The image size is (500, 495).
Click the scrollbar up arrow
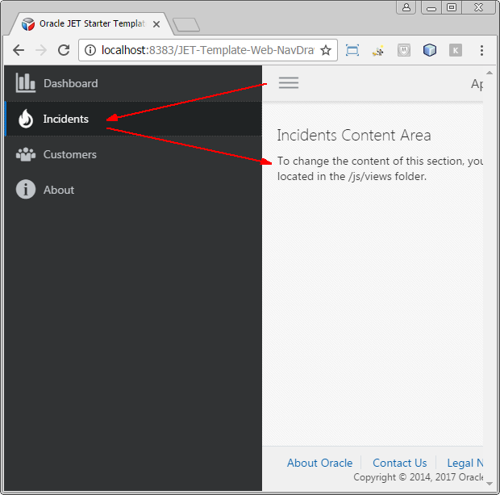[490, 73]
